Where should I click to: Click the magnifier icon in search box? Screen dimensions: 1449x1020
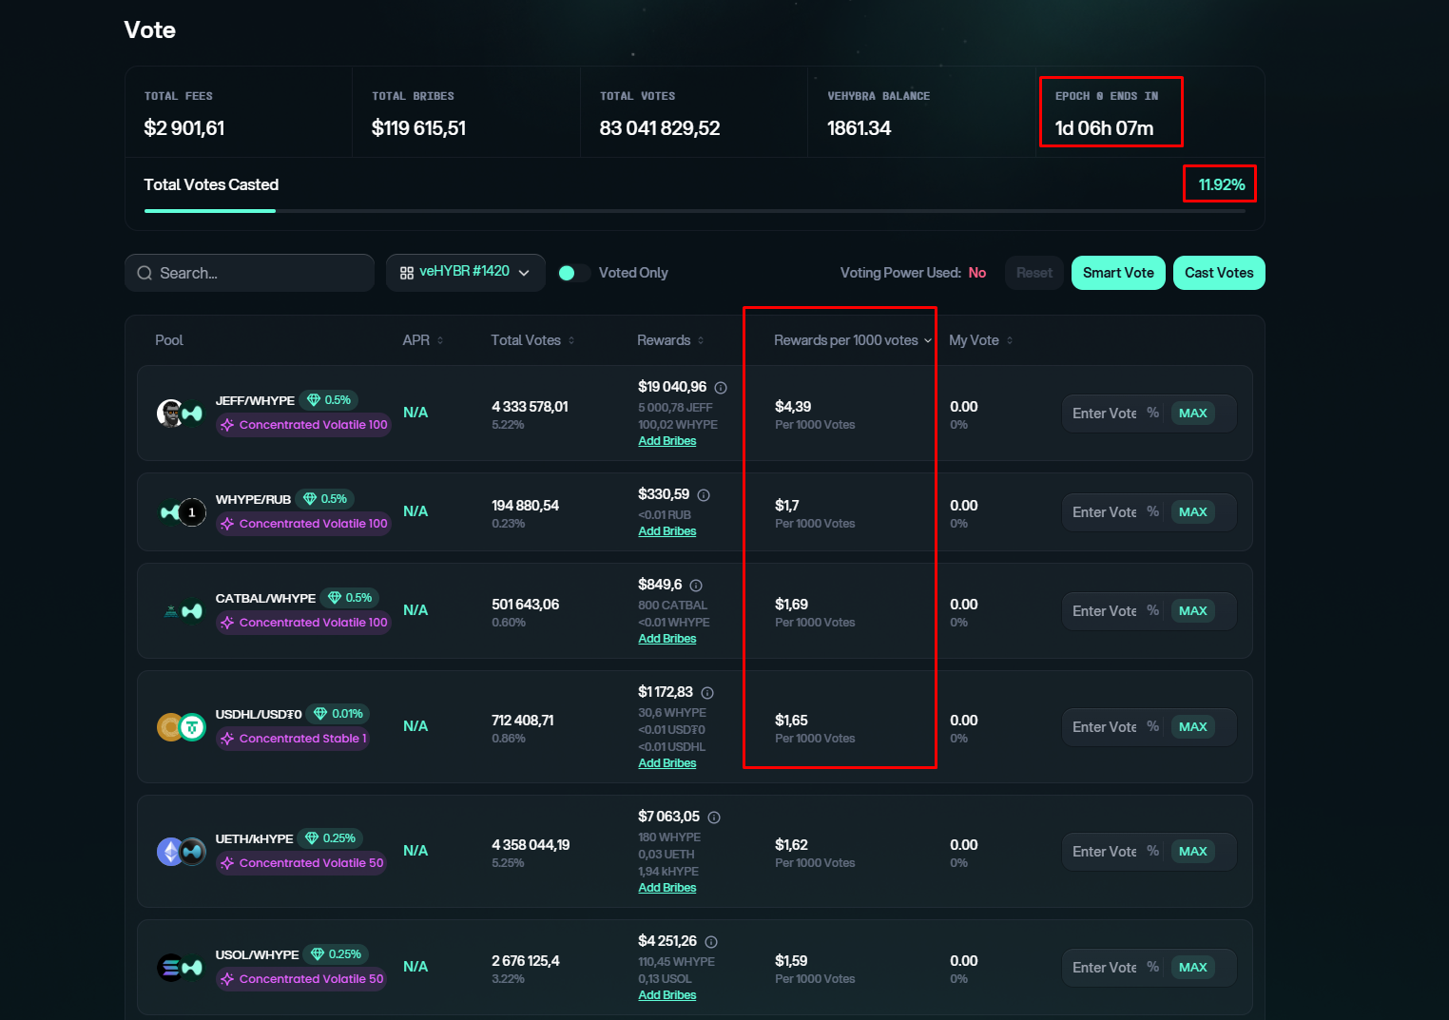pos(145,274)
